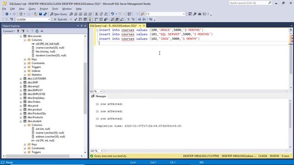Click the Messages pane vertical scrollbar
The width and height of the screenshot is (294, 165).
[x=290, y=124]
